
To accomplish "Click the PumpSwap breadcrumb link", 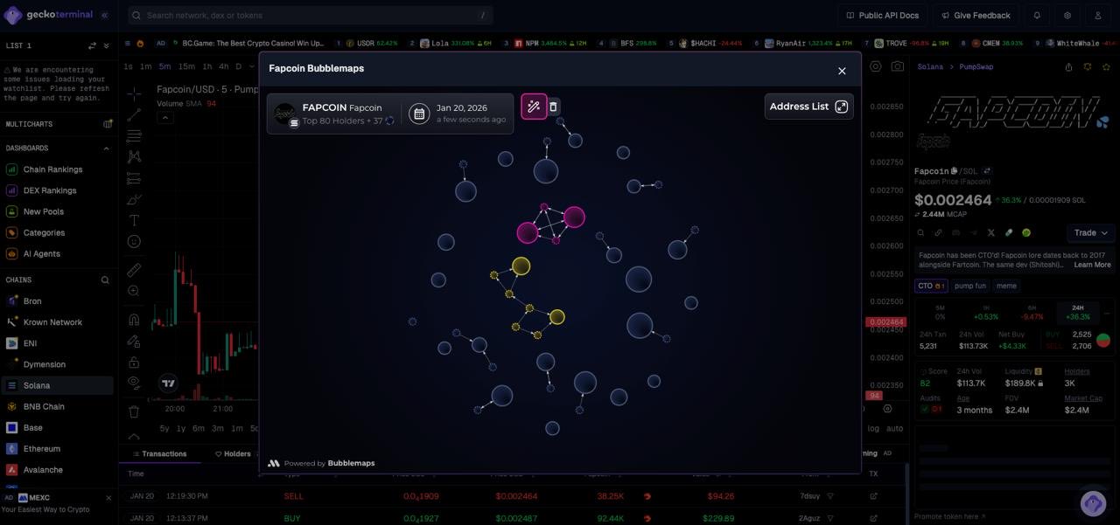I will [976, 66].
